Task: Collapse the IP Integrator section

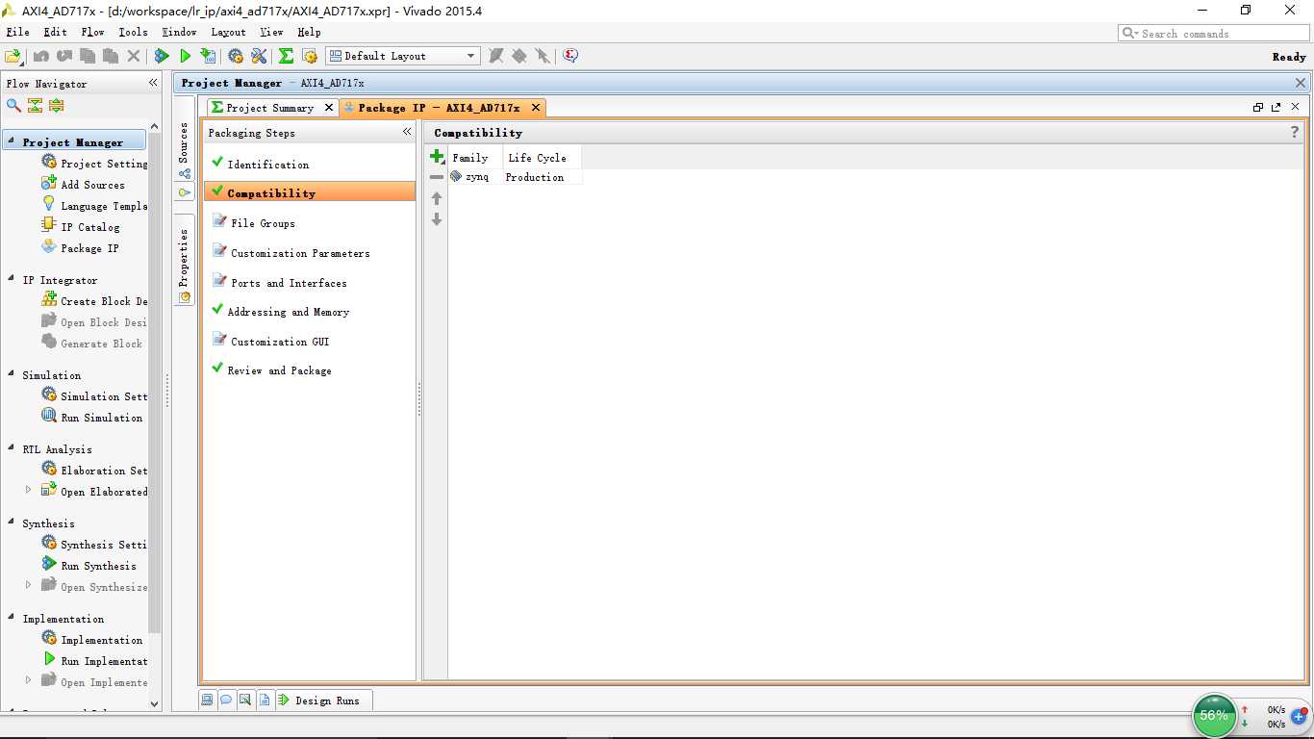Action: pyautogui.click(x=11, y=280)
